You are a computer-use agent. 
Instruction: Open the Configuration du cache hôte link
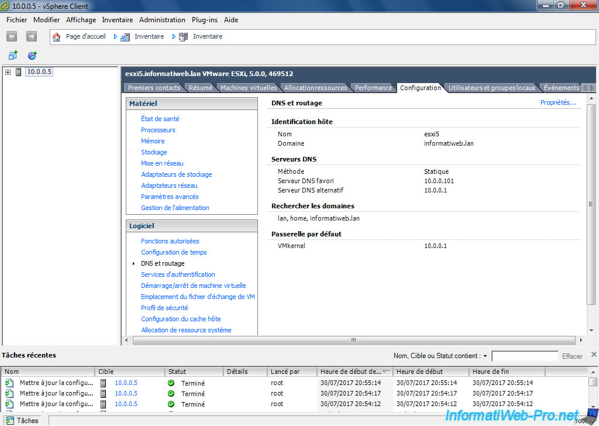pyautogui.click(x=181, y=319)
